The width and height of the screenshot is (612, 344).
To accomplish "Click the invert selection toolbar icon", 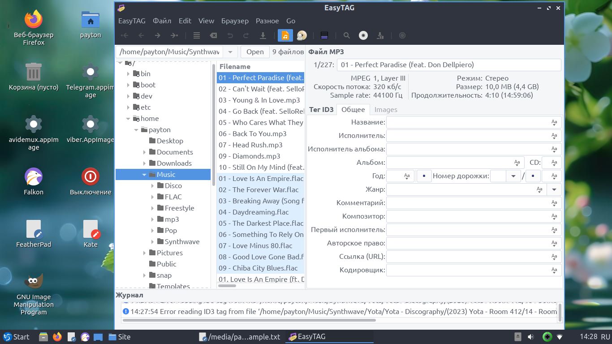I will coord(324,35).
